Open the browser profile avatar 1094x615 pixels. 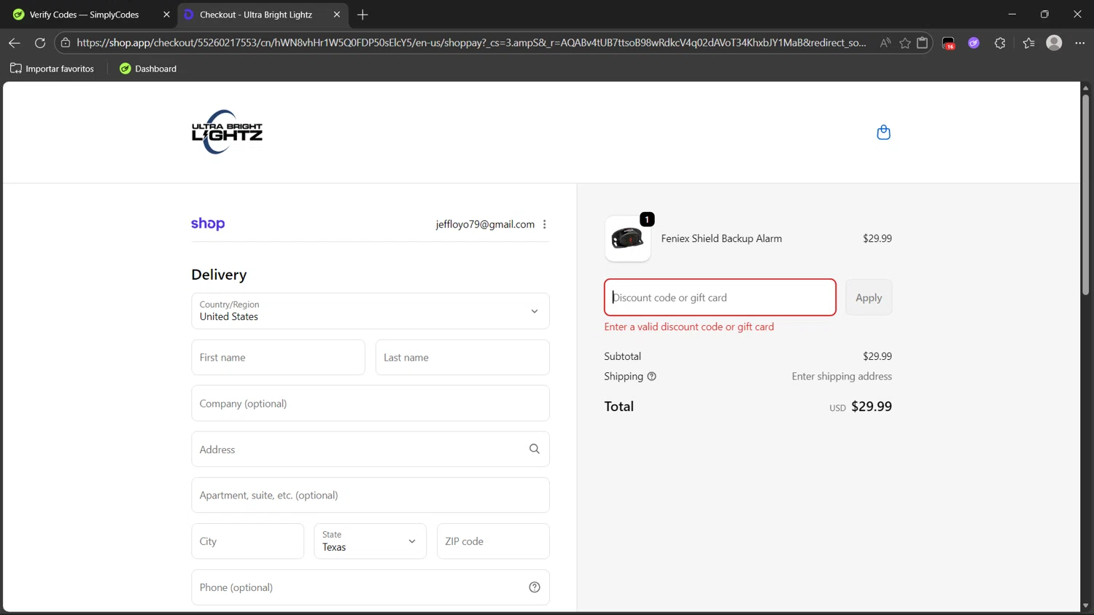[1054, 43]
